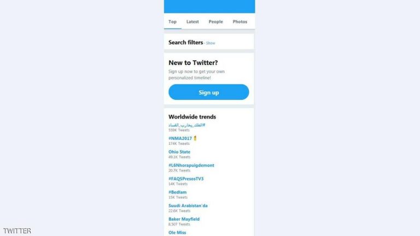This screenshot has width=420, height=236.
Task: Click the Worldwide trends heading
Action: pos(192,117)
